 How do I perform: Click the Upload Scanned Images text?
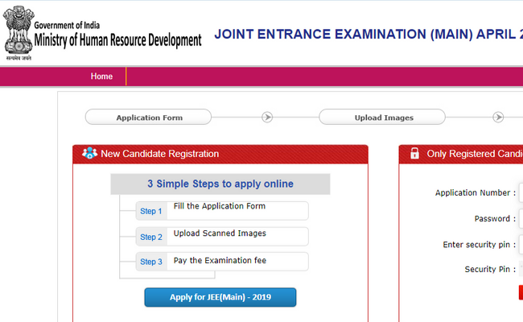tap(220, 233)
